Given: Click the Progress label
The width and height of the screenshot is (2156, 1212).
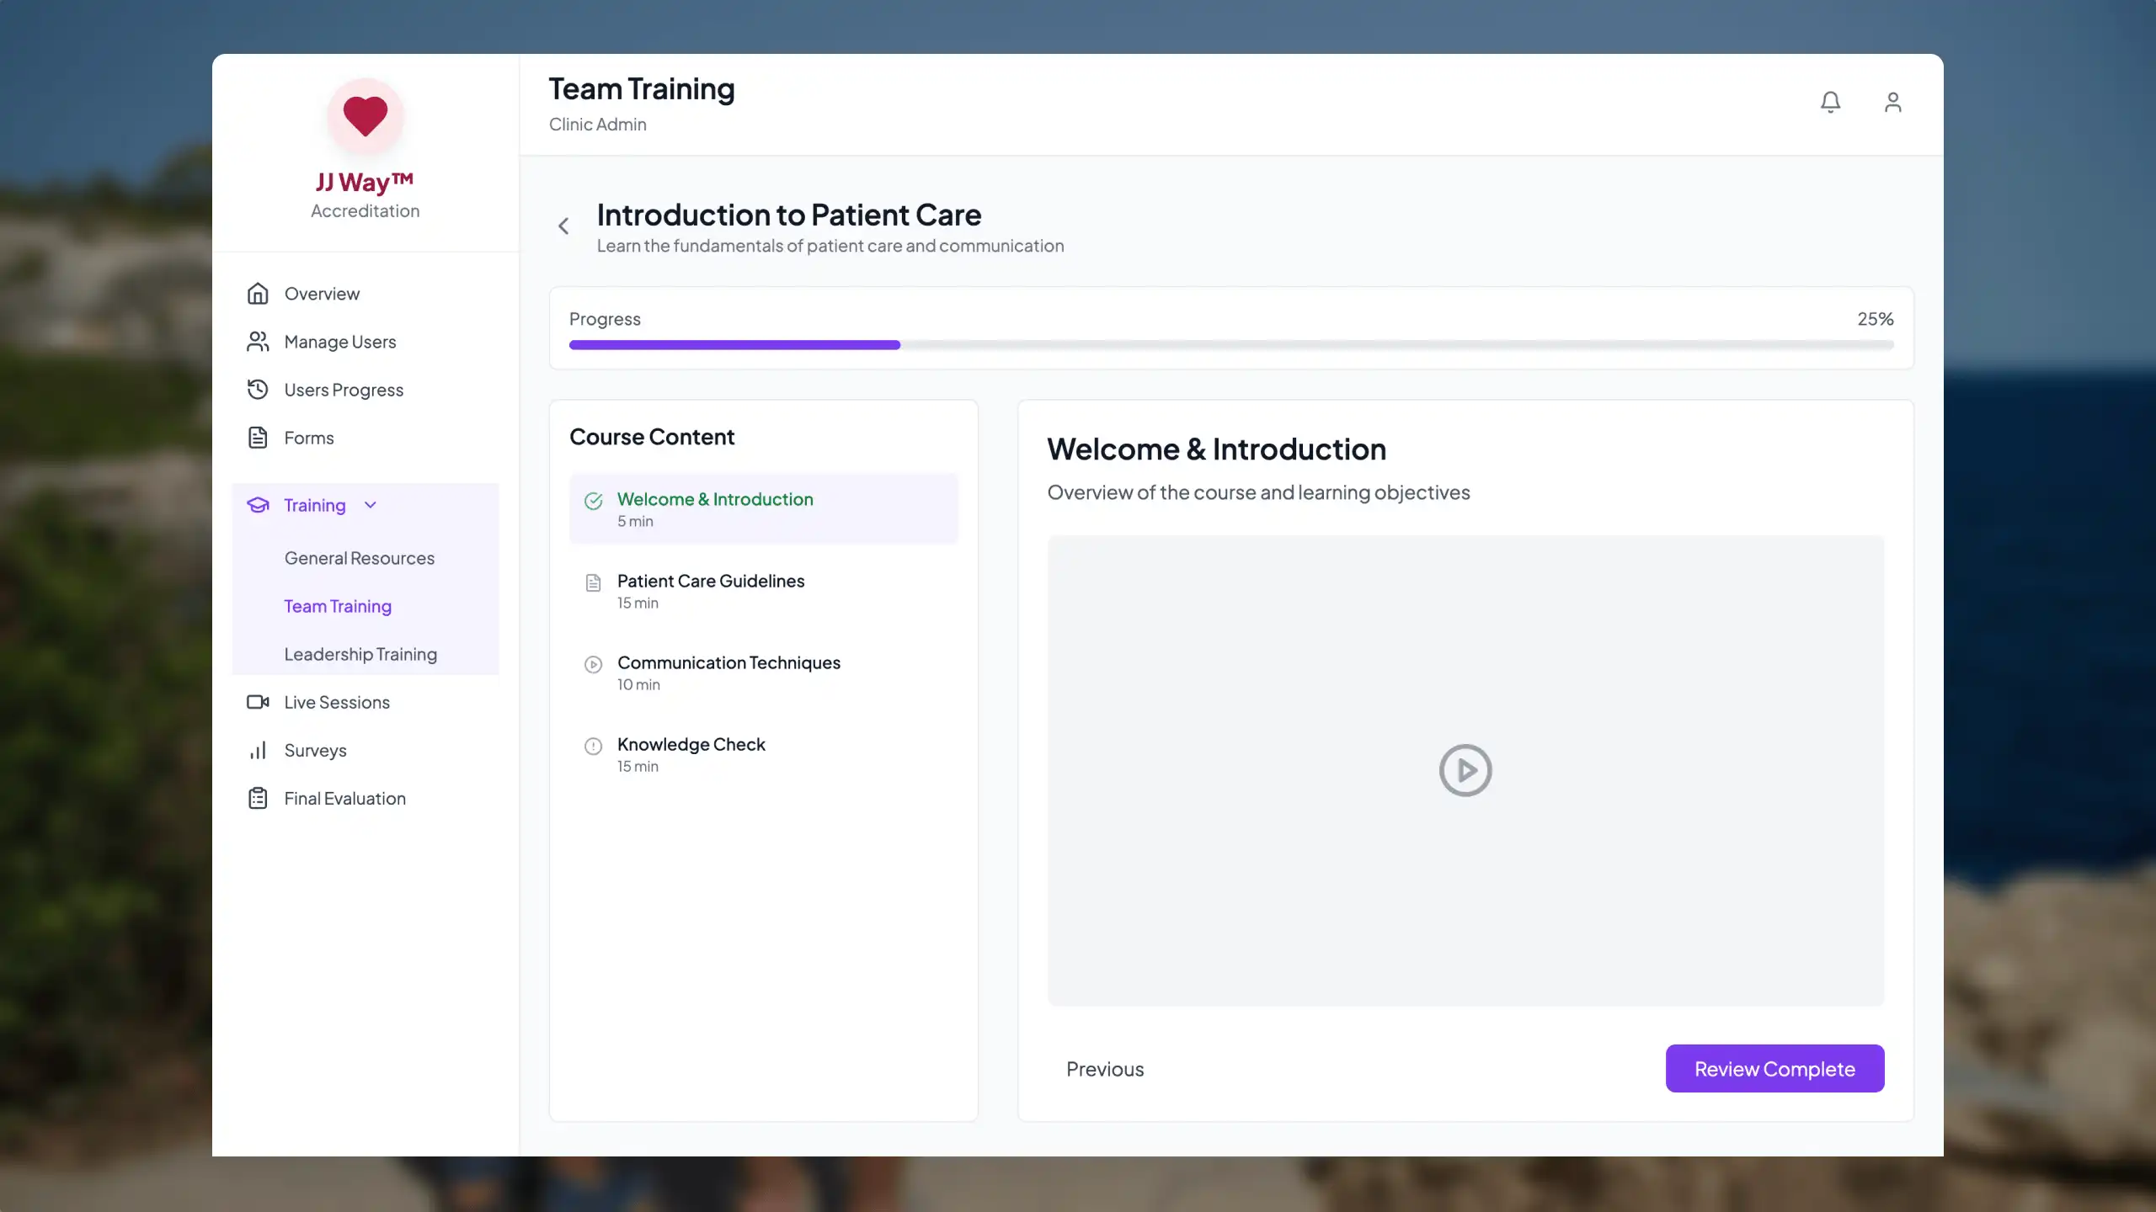Looking at the screenshot, I should [x=605, y=319].
